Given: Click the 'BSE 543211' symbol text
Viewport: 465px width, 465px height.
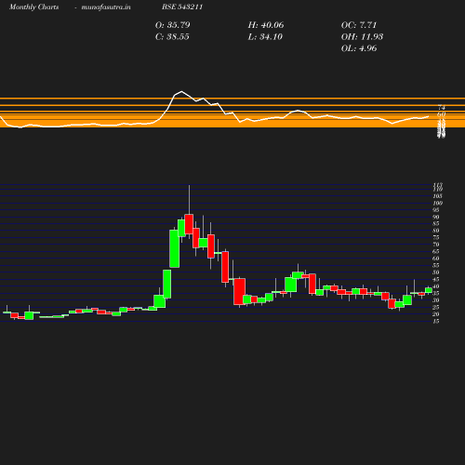Looking at the screenshot, I should 182,7.
